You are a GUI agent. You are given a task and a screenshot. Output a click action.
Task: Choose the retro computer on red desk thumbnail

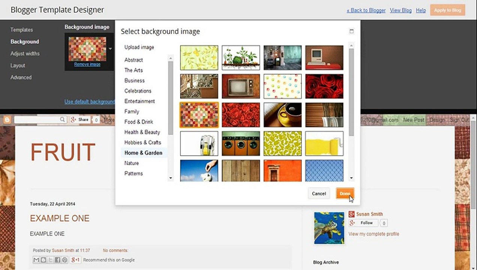coord(324,58)
